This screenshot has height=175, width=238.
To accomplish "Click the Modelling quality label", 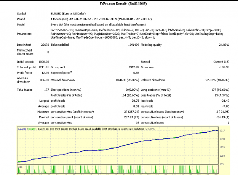I will [151, 45].
